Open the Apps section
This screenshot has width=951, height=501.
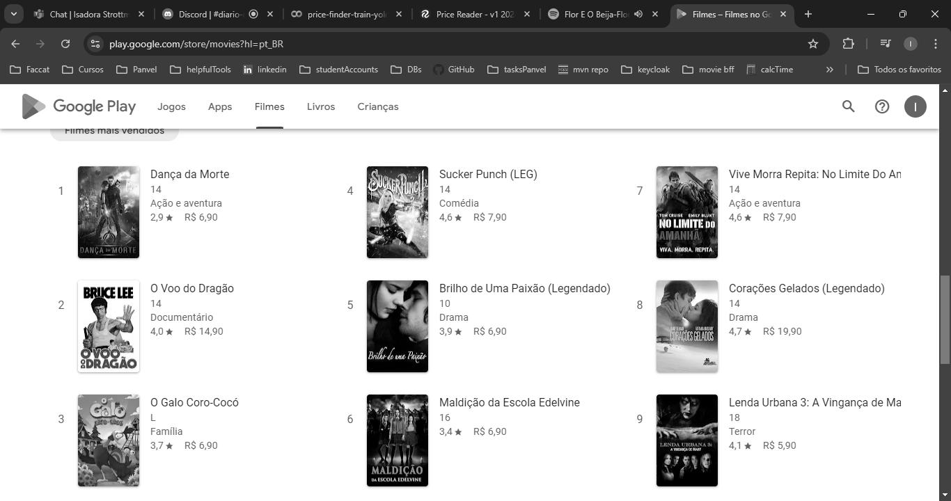click(x=220, y=106)
